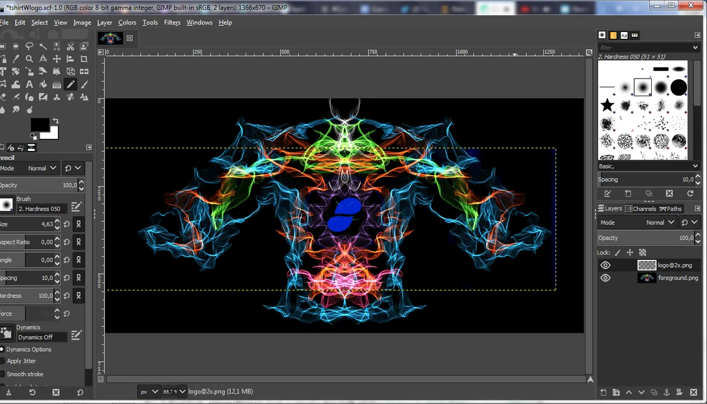The image size is (707, 404).
Task: Select the Gradient tool
Action: tap(57, 85)
